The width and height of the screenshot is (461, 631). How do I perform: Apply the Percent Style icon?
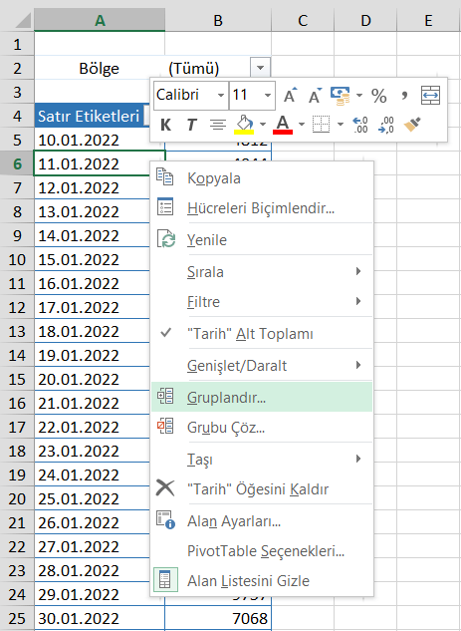pos(378,96)
